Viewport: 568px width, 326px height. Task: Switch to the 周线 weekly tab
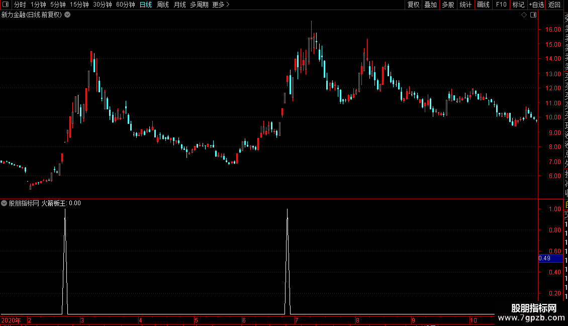click(163, 5)
